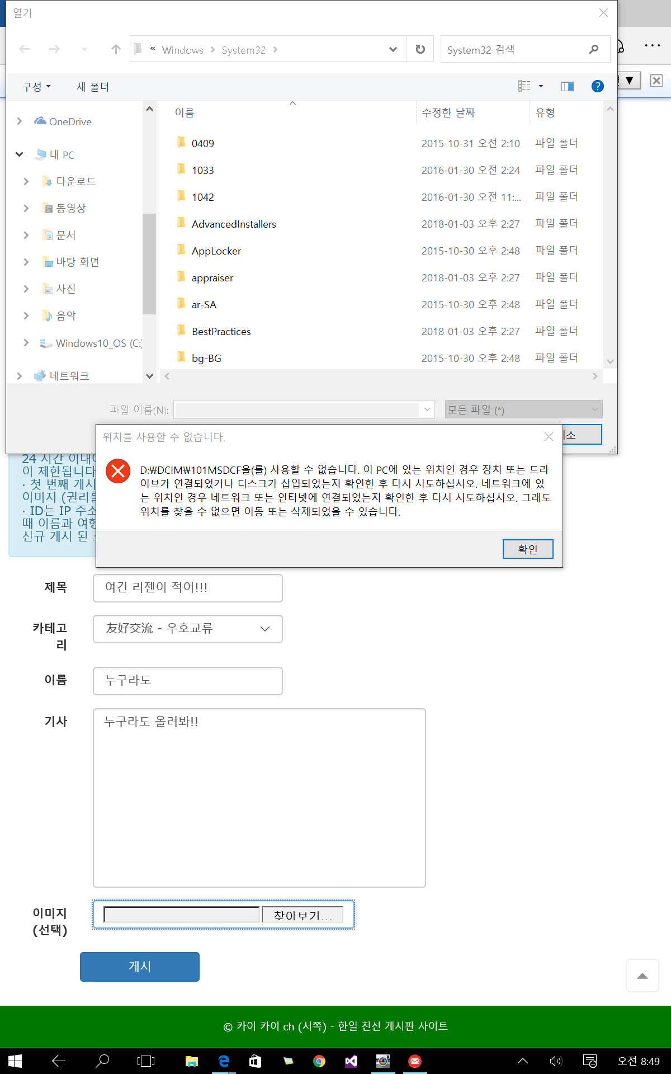This screenshot has width=671, height=1074.
Task: Open Chrome from the taskbar
Action: tap(319, 1061)
